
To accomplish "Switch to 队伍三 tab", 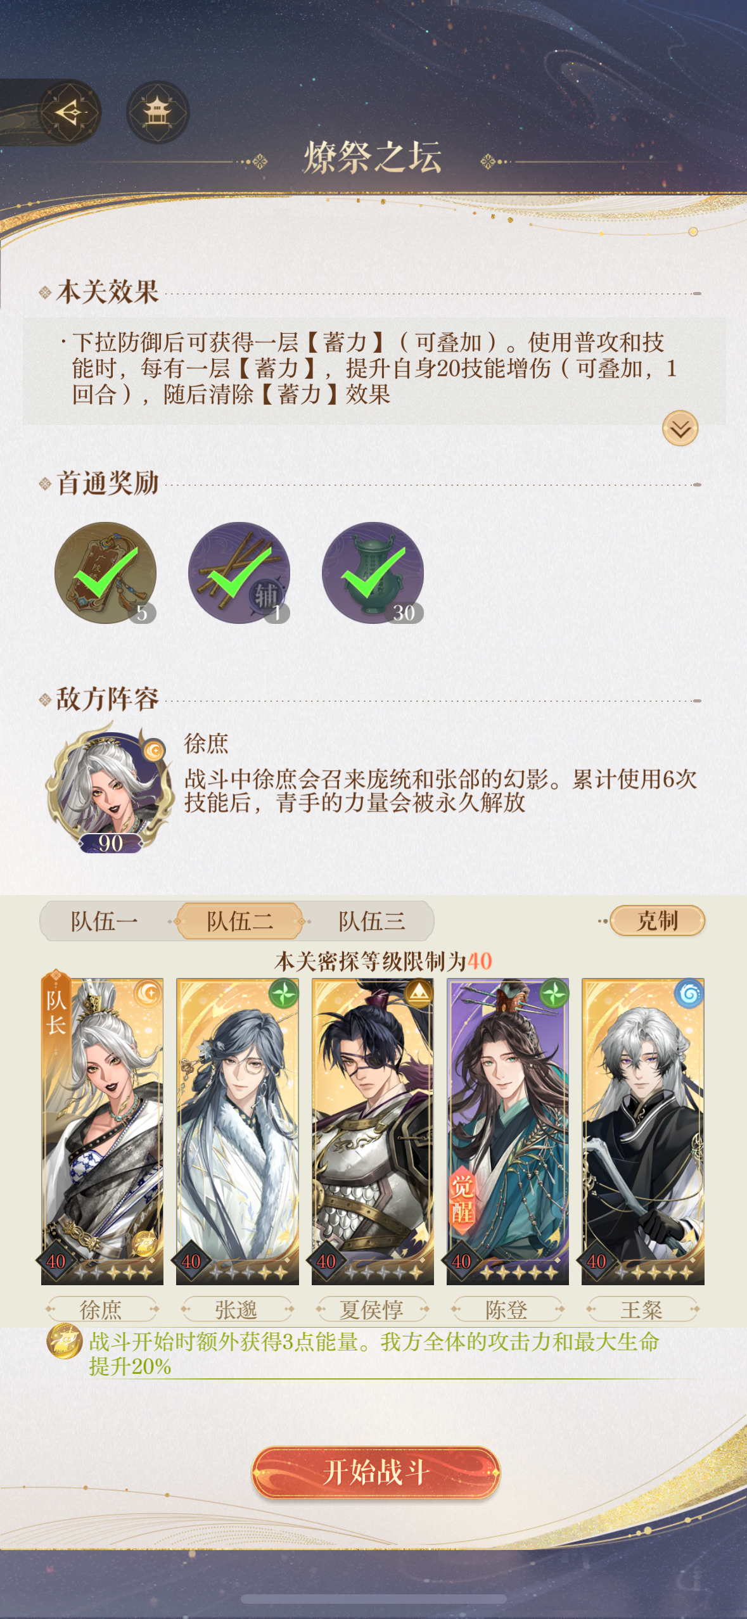I will [372, 921].
